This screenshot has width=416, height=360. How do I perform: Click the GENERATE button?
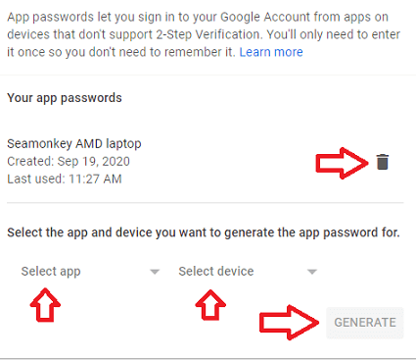(365, 323)
